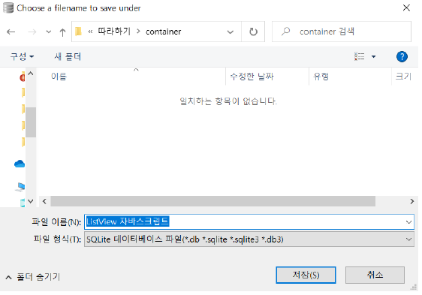Screen dimensions: 422x295
Task: Click horizontal scrollbar right arrow
Action: [x=411, y=201]
